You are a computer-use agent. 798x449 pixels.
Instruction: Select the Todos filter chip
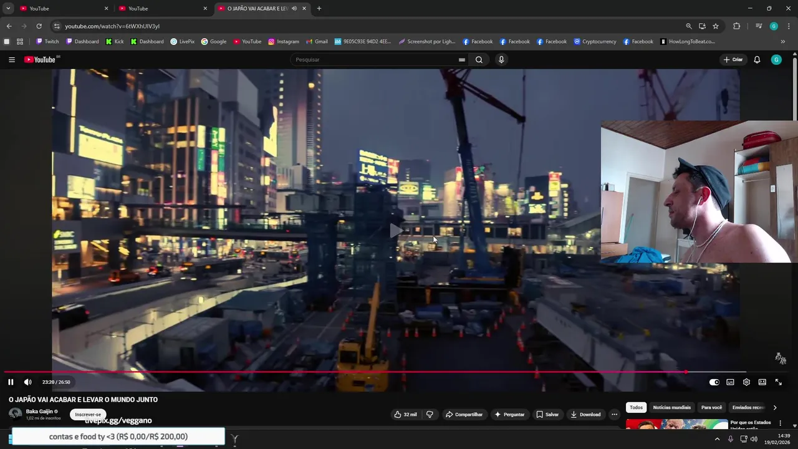click(x=636, y=407)
